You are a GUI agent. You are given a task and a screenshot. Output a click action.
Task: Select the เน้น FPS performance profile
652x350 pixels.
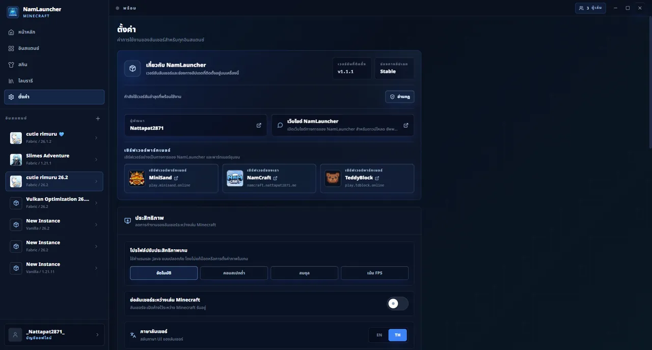pos(374,273)
